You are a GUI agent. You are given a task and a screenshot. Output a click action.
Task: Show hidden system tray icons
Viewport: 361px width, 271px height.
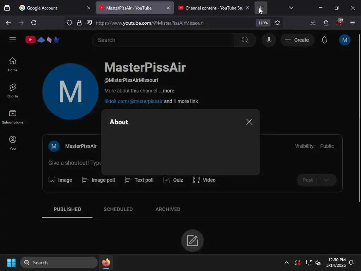point(286,263)
